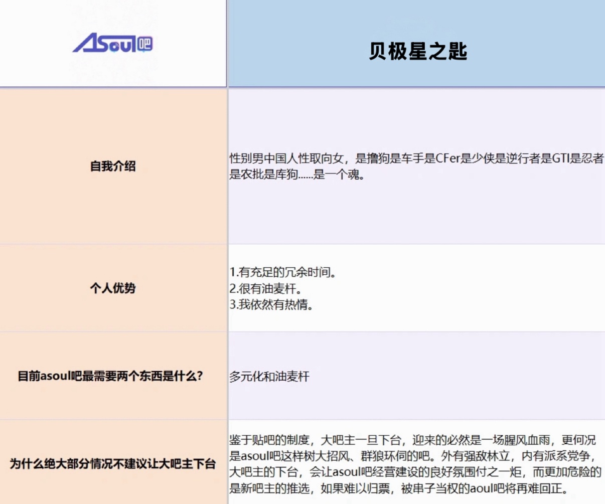Screen dimensions: 605x504
Task: Select the line 3.我依然有热情
Action: pos(271,304)
